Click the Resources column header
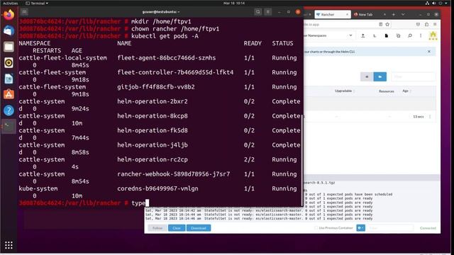This screenshot has height=255, width=454. tap(386, 91)
